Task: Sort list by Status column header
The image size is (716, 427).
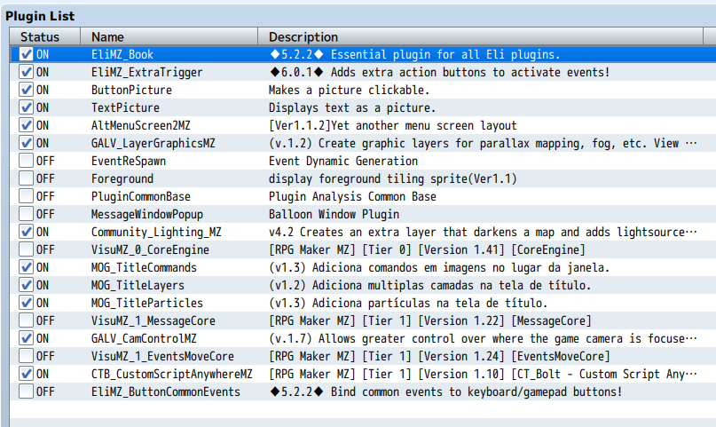Action: point(44,36)
